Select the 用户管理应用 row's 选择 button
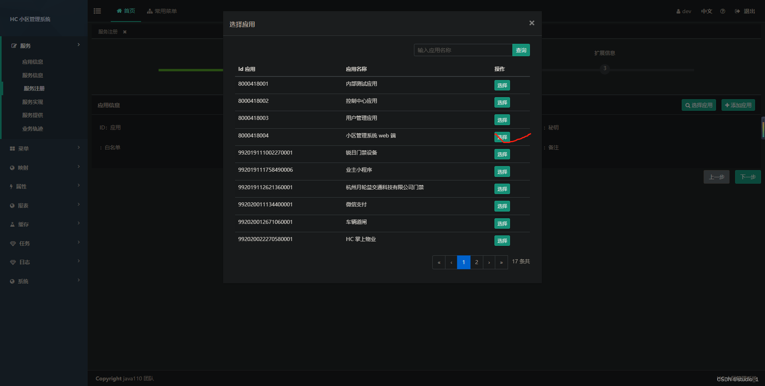This screenshot has width=765, height=386. pyautogui.click(x=502, y=120)
